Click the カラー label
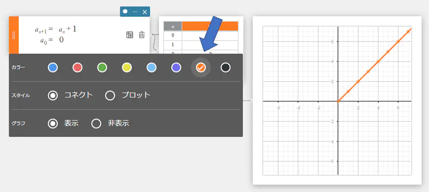This screenshot has width=429, height=192. pyautogui.click(x=18, y=67)
